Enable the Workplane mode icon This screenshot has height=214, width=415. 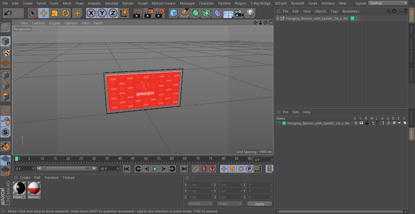pyautogui.click(x=5, y=63)
